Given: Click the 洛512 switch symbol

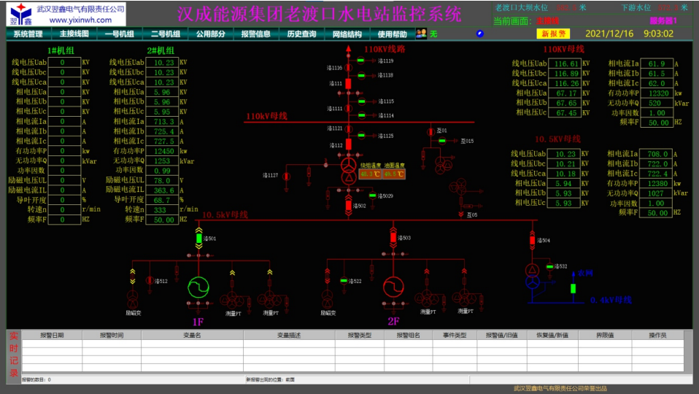Looking at the screenshot, I should [150, 280].
